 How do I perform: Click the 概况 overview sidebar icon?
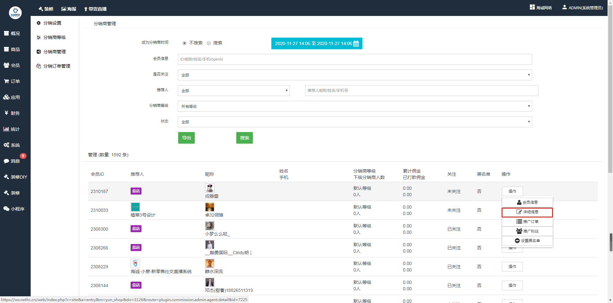[x=6, y=33]
